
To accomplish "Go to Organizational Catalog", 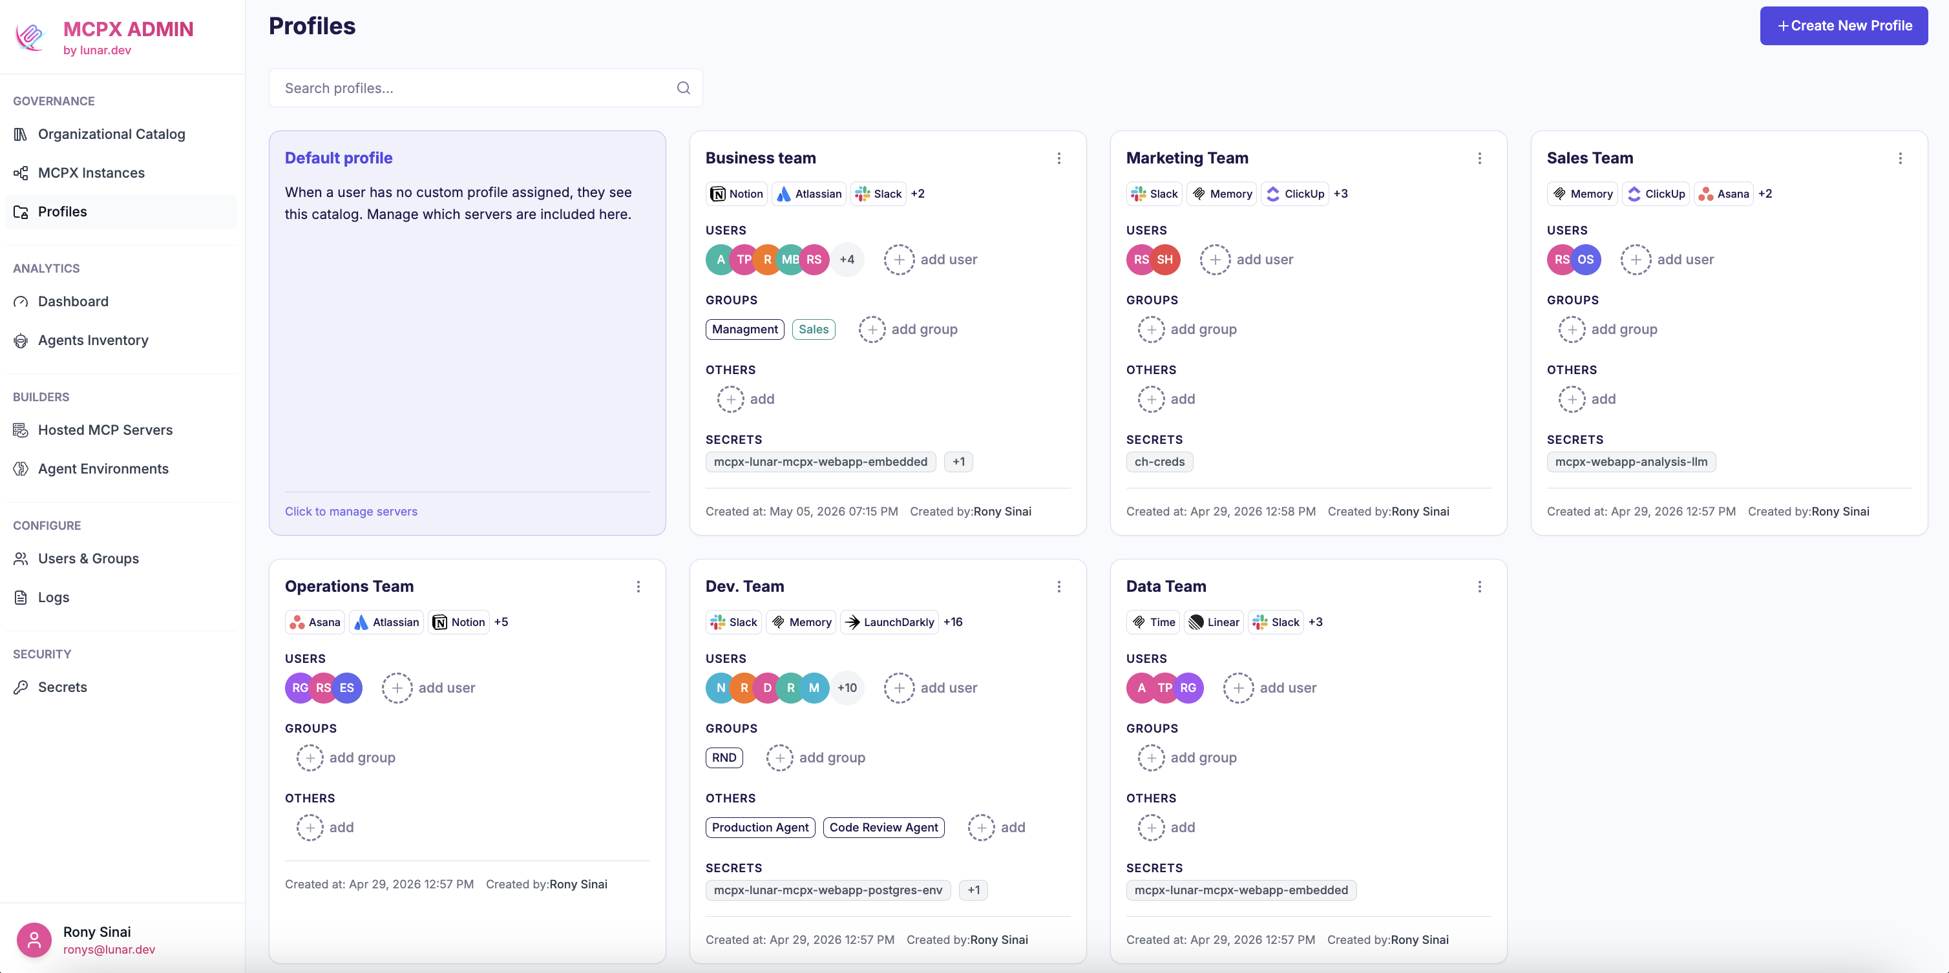I will click(x=121, y=134).
